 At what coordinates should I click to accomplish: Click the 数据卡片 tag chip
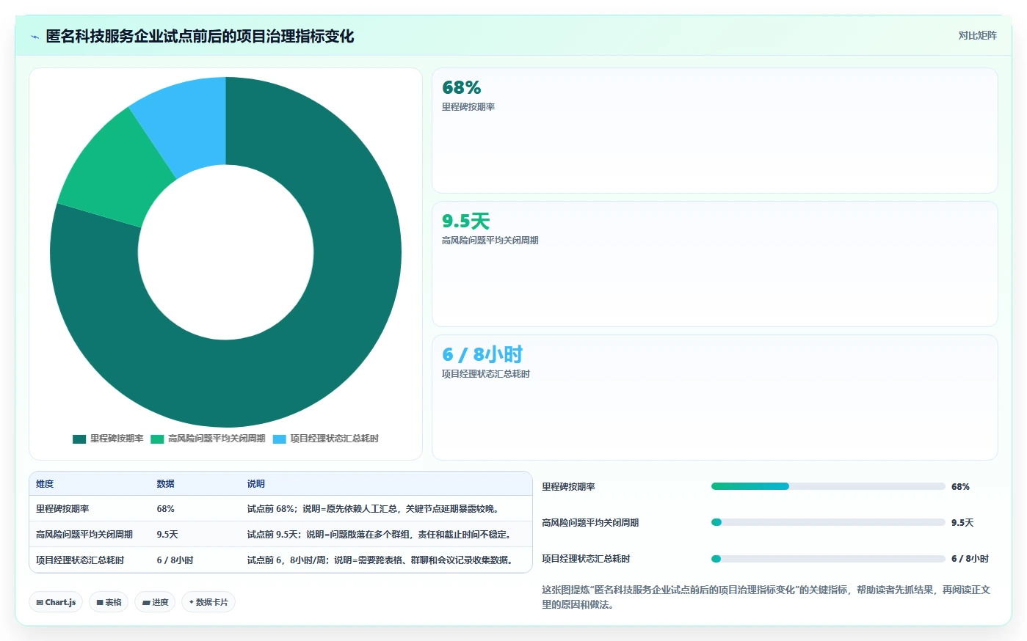[208, 602]
